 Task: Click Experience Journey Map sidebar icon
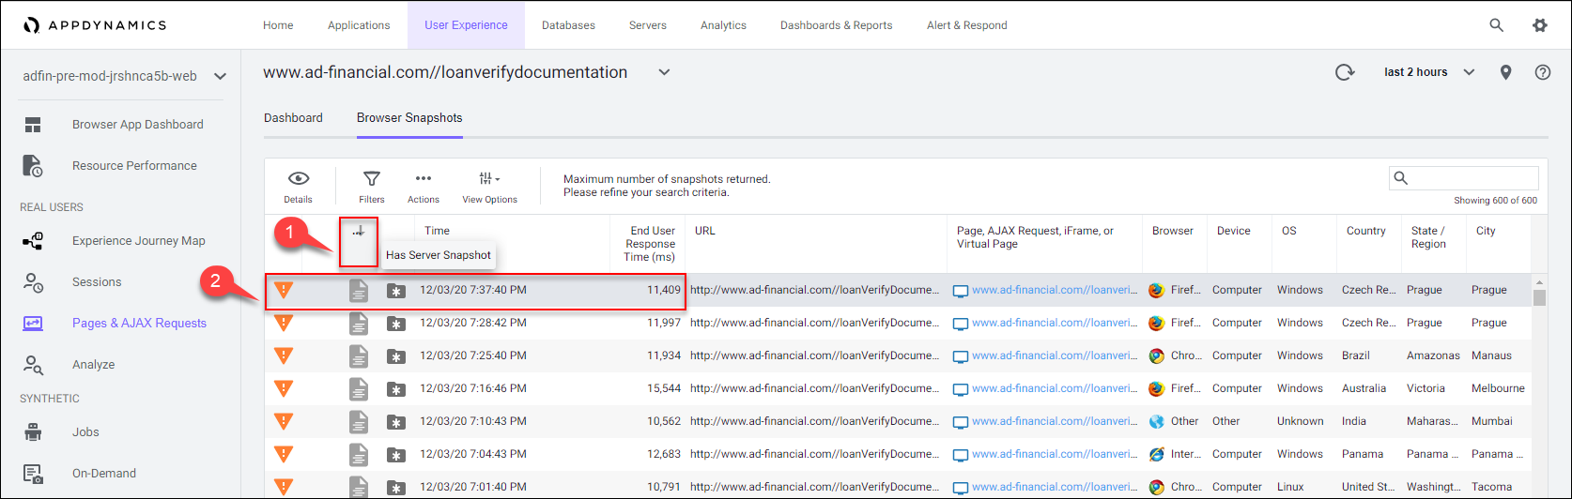33,241
